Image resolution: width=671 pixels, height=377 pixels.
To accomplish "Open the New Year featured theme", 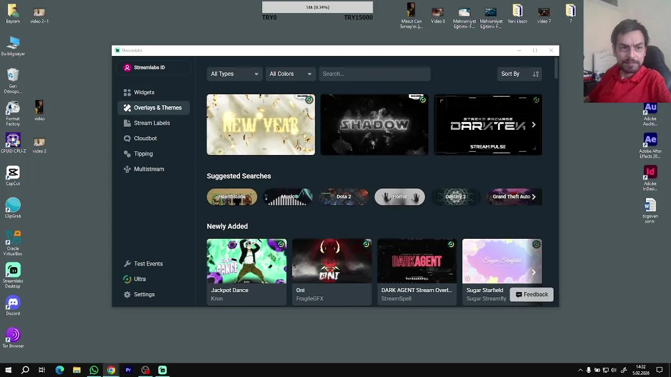I will (x=261, y=125).
